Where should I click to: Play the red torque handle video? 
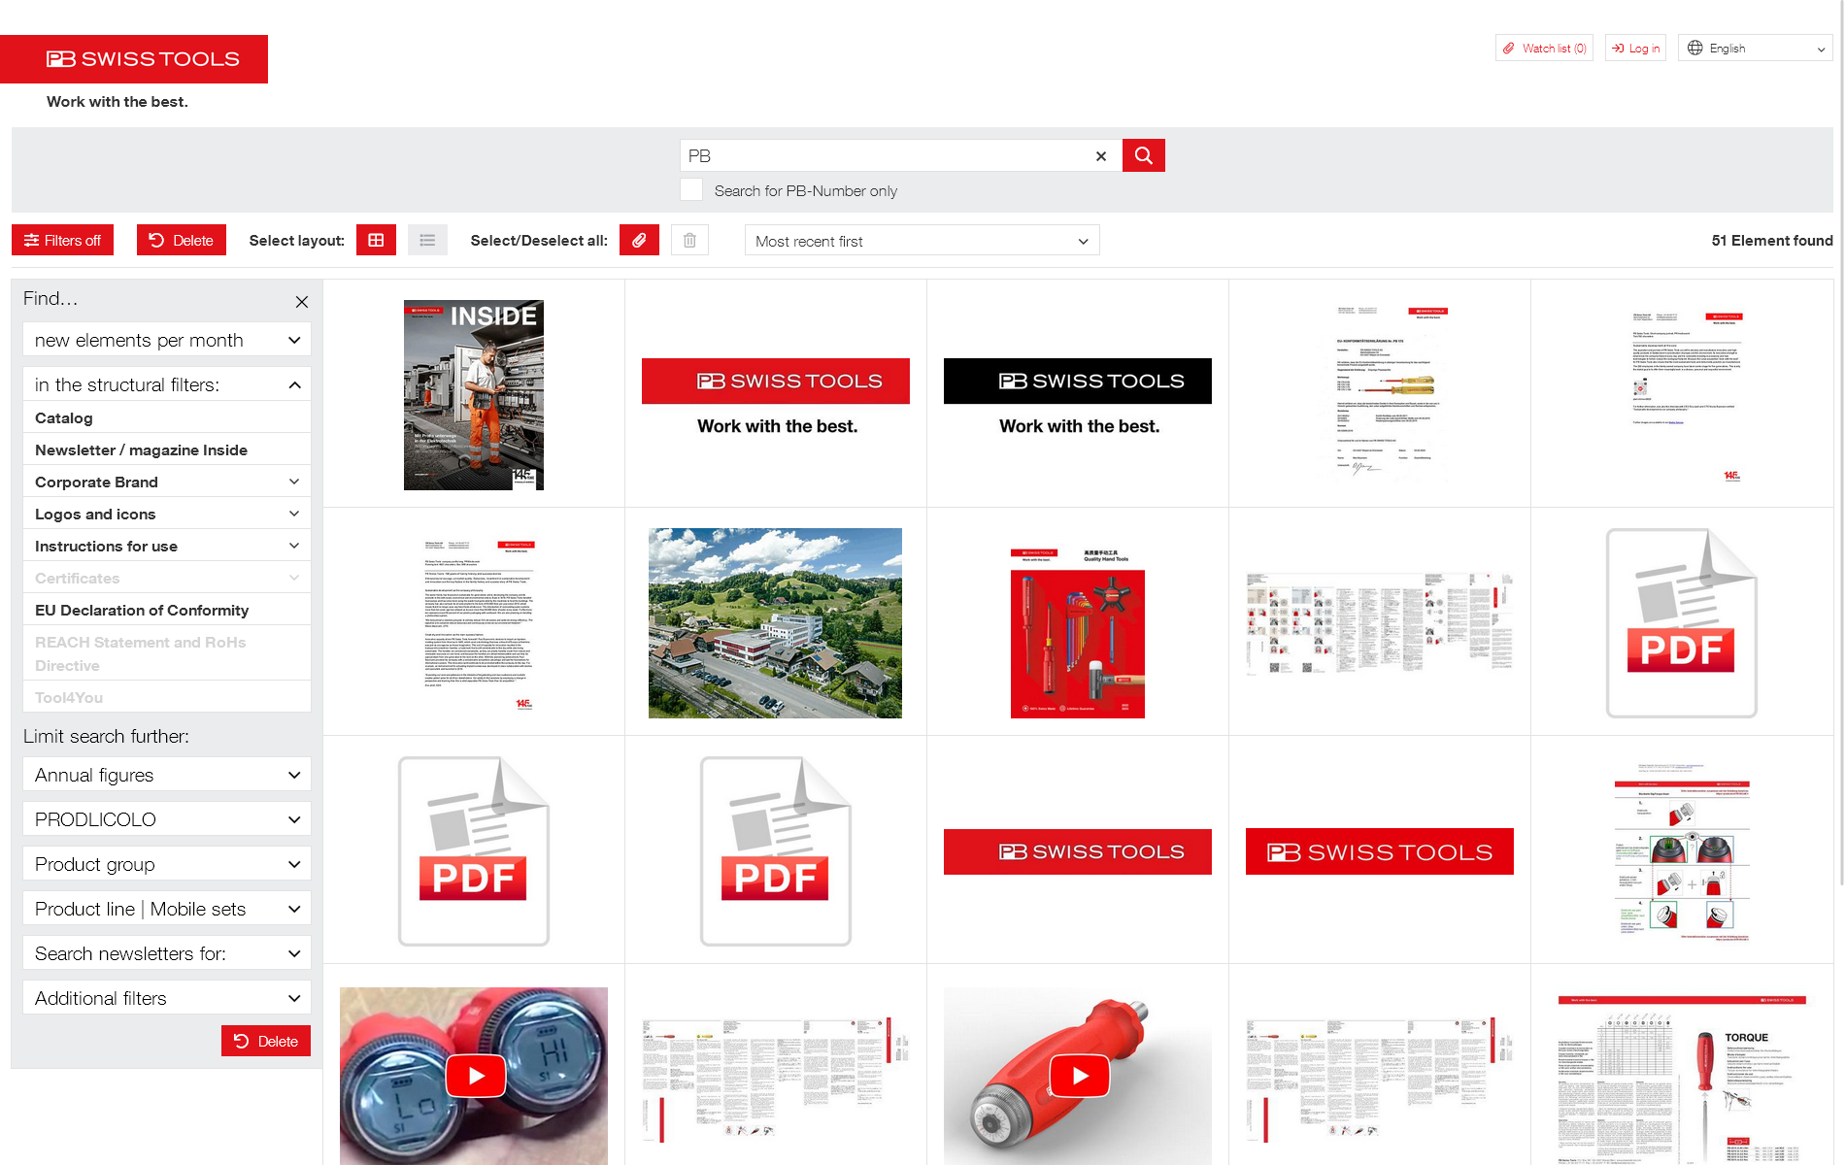coord(1078,1075)
